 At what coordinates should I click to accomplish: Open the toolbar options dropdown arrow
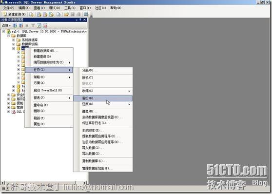click(x=91, y=16)
